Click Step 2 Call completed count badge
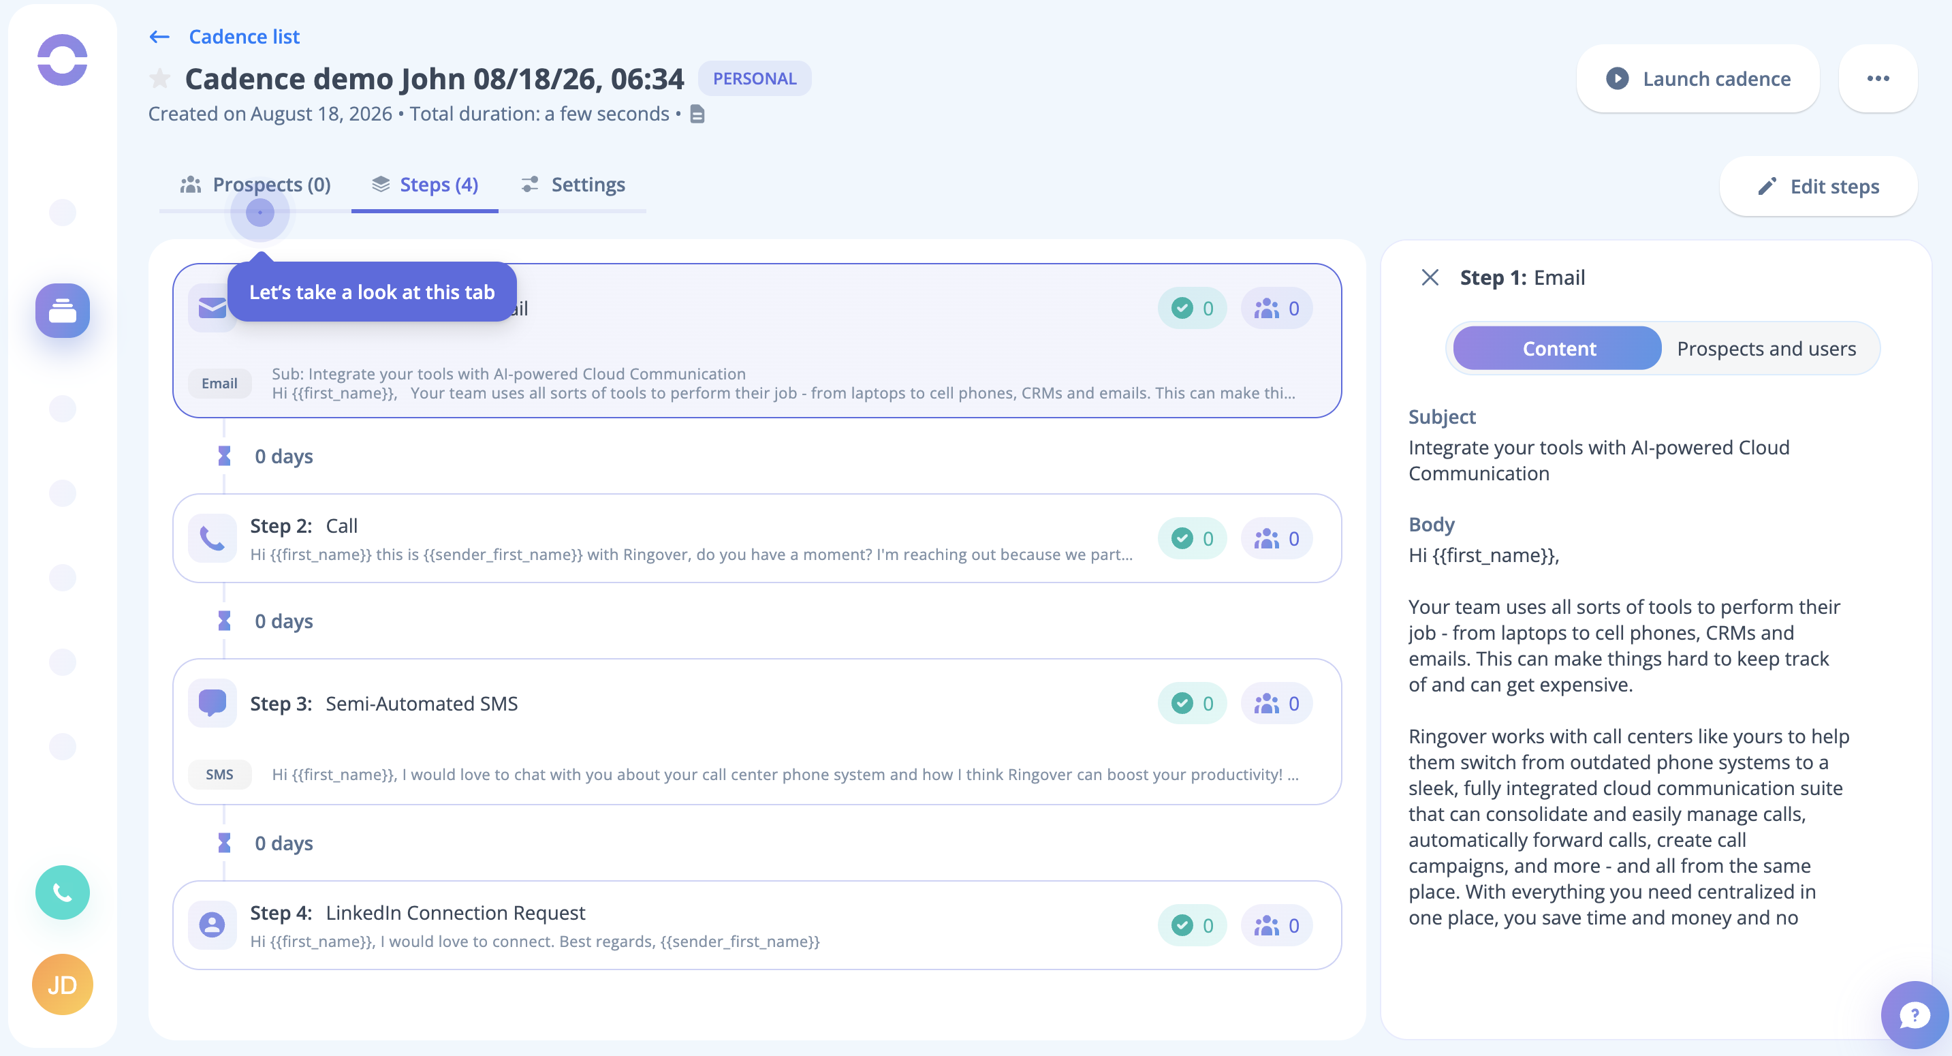This screenshot has width=1952, height=1056. click(x=1192, y=538)
